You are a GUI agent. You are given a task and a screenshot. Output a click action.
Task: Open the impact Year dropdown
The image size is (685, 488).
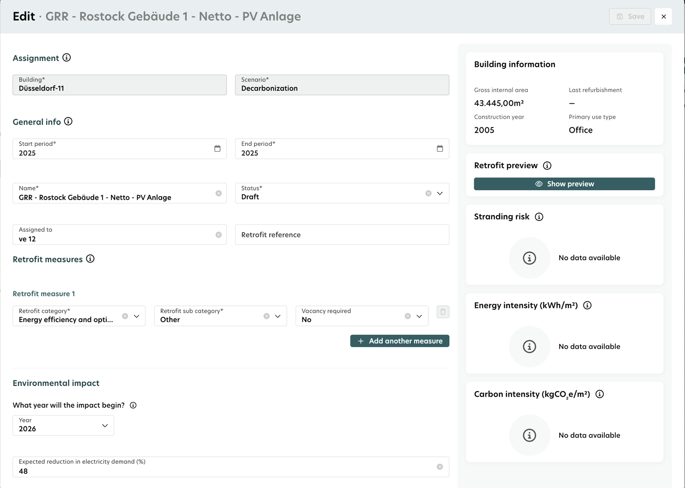pos(104,425)
